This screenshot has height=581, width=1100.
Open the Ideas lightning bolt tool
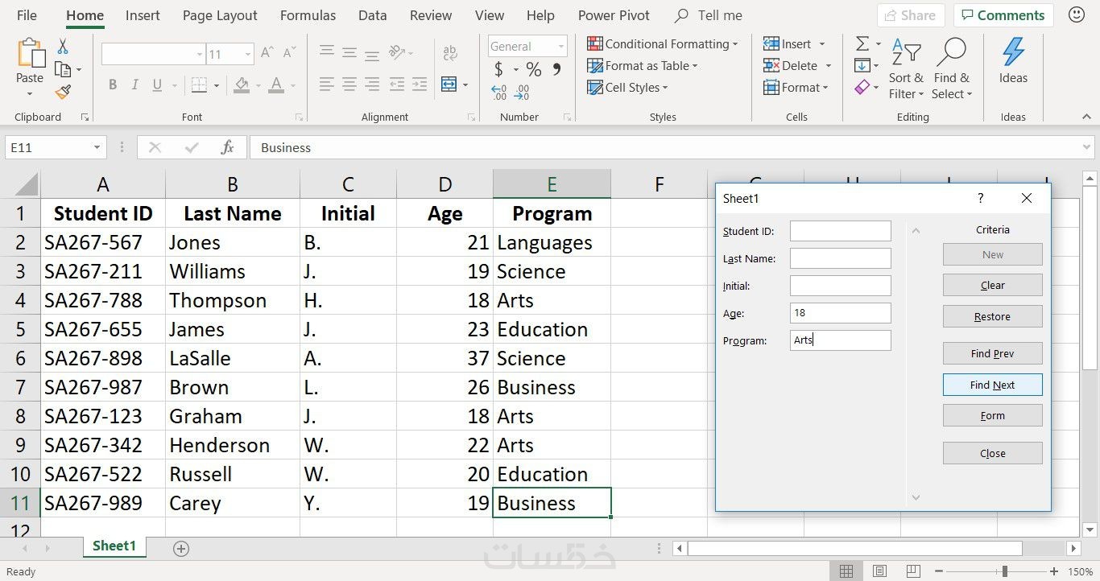pos(1013,61)
